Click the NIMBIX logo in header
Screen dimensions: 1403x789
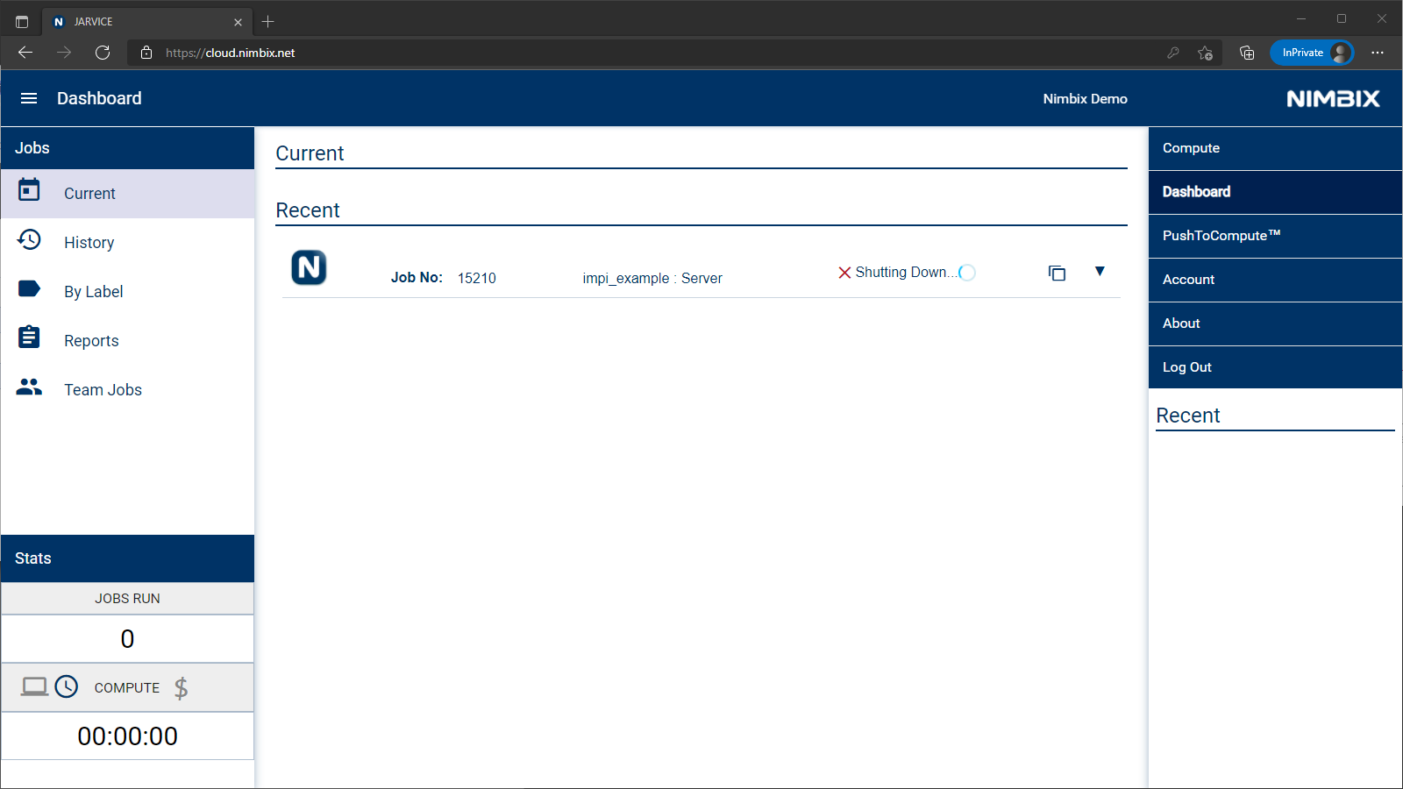pos(1333,98)
